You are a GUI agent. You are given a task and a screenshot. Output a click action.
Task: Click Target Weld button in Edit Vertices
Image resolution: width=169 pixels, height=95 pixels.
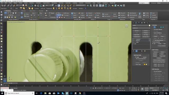tap(162, 56)
